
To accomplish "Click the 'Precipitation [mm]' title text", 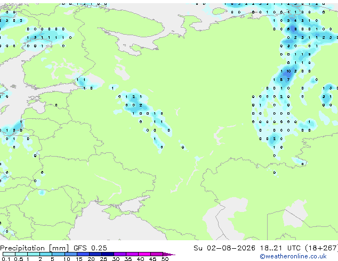I will 35,248.
